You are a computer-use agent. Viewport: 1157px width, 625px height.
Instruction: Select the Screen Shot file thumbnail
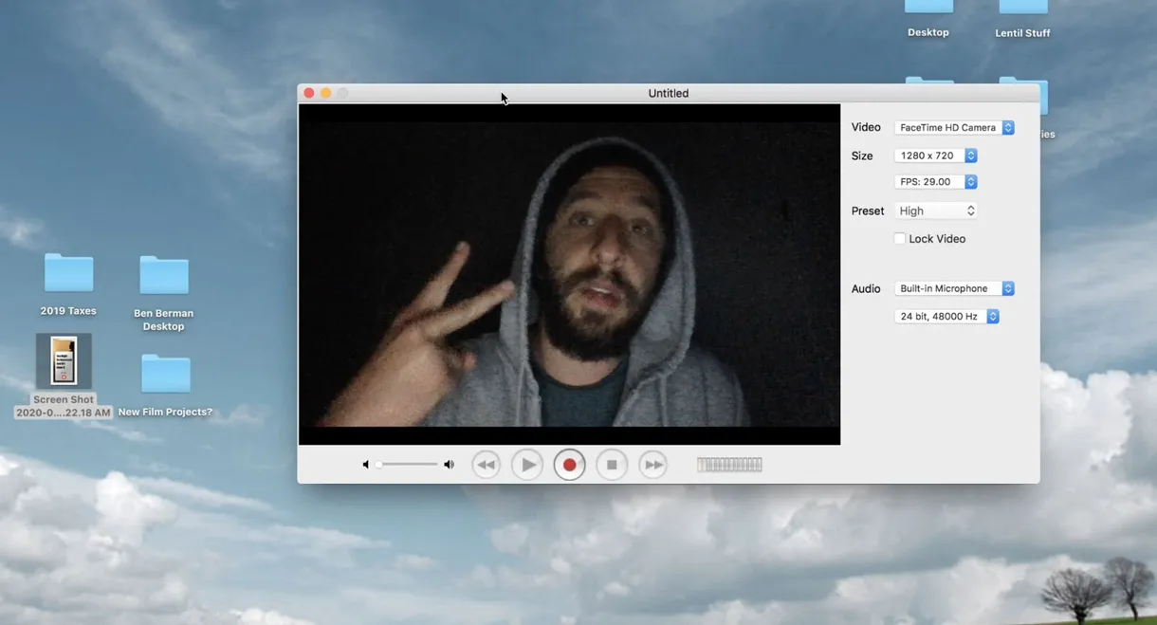pyautogui.click(x=64, y=361)
